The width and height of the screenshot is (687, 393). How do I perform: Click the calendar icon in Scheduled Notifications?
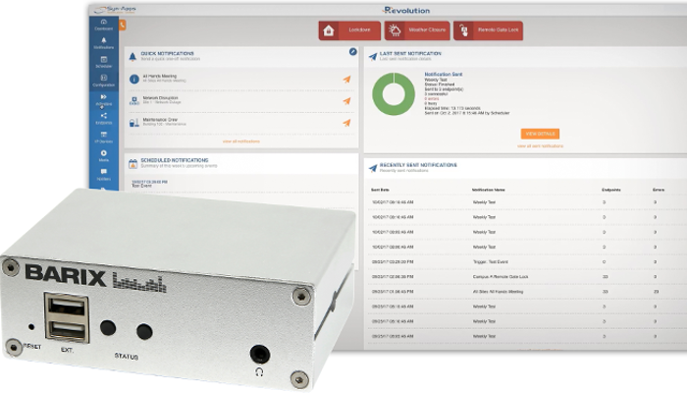click(132, 164)
